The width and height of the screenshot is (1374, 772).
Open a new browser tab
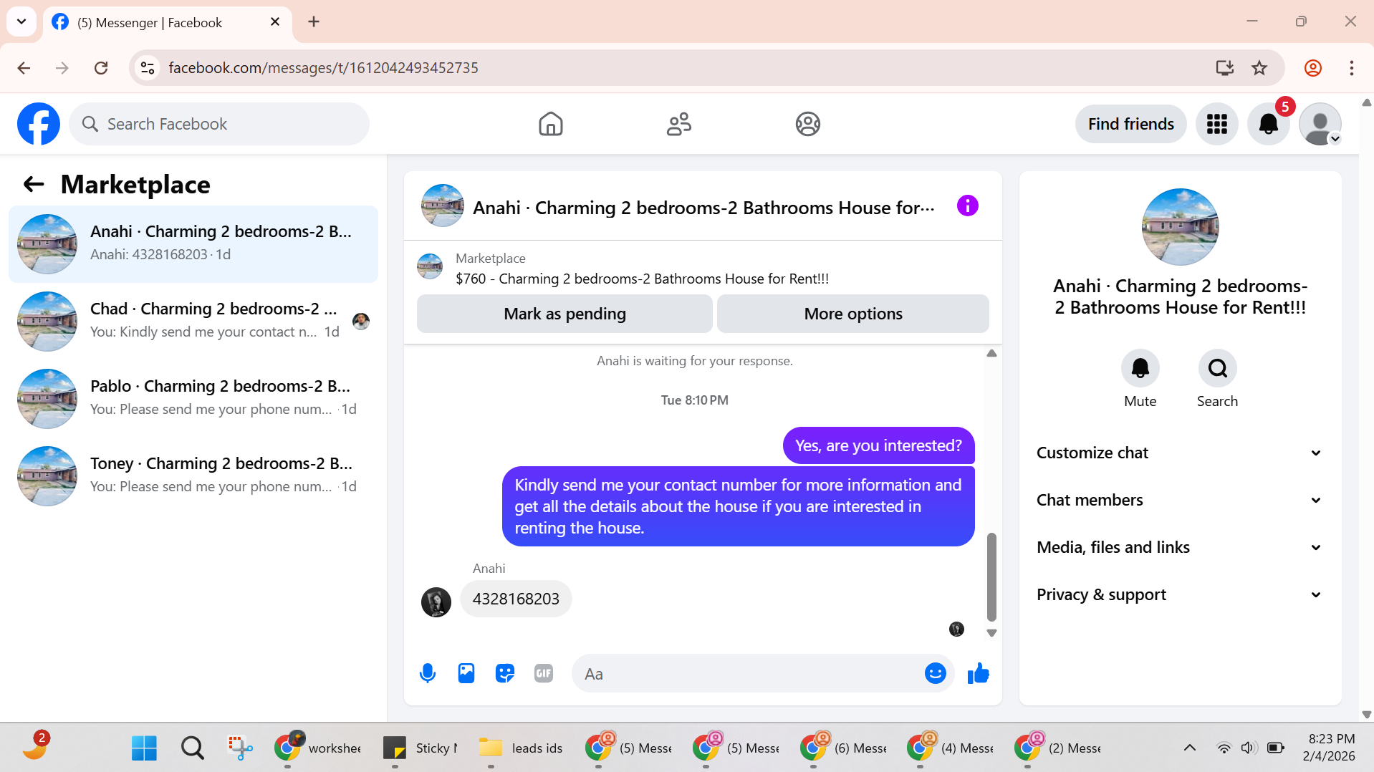(313, 21)
